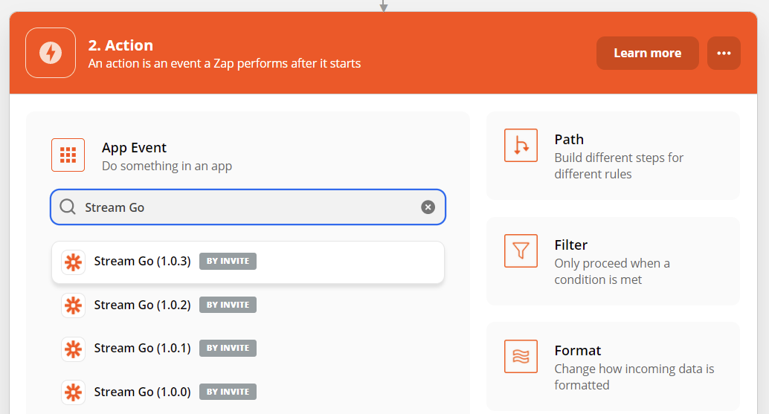
Task: Click the App Event grid icon
Action: [x=68, y=155]
